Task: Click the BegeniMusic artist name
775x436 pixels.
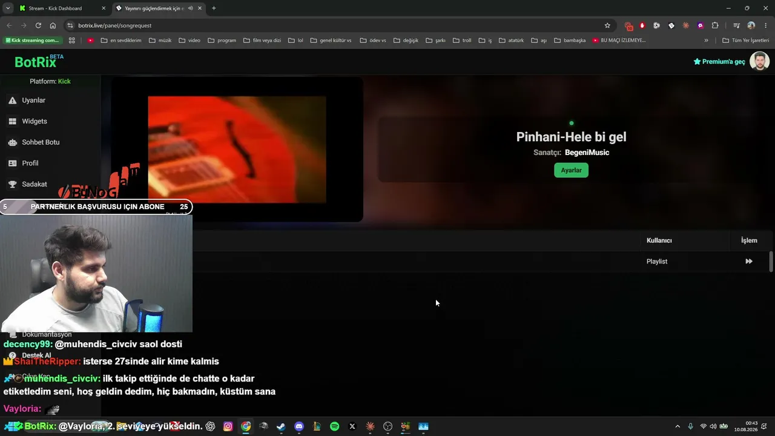Action: (x=587, y=153)
